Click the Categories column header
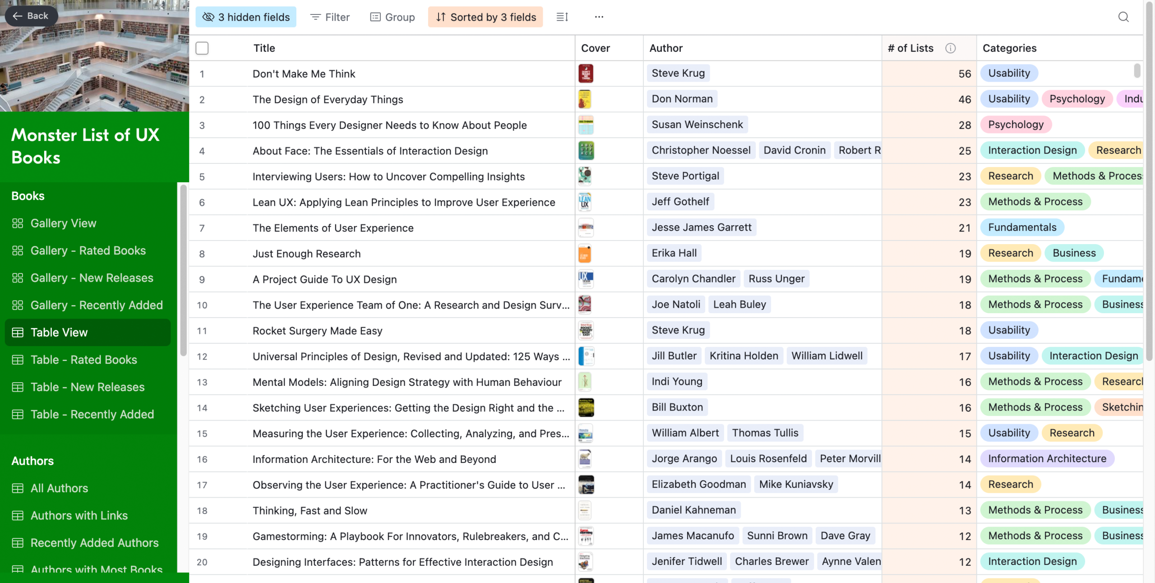The height and width of the screenshot is (583, 1155). 1009,48
